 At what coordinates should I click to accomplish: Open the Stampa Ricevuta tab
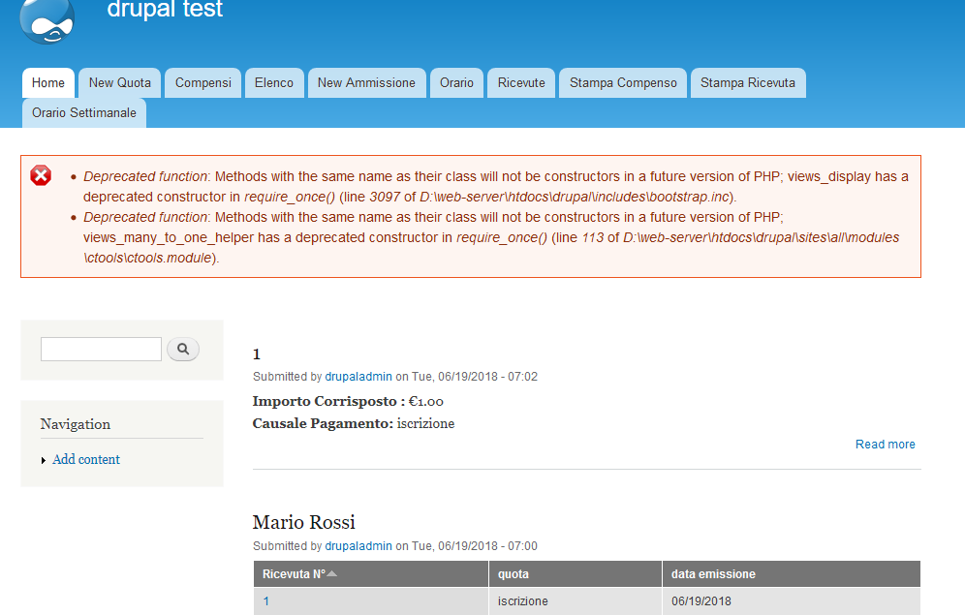(748, 83)
